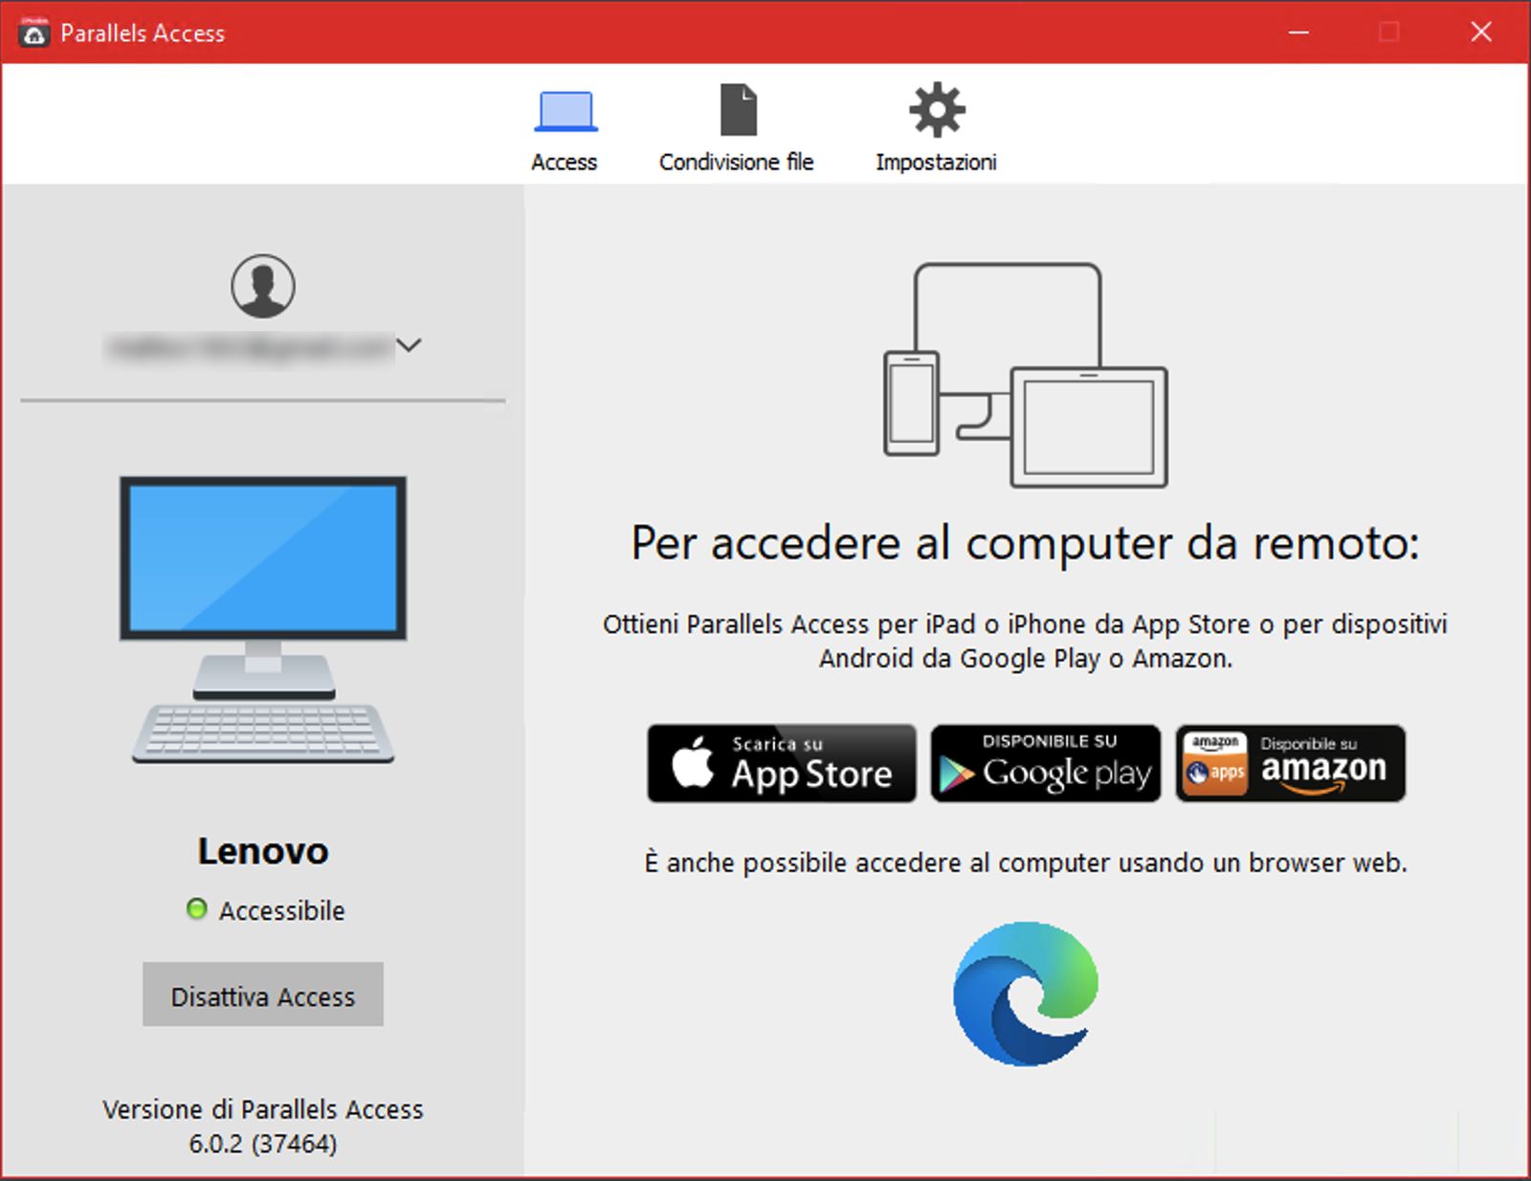Open the Amazon Appstore download badge
Viewport: 1531px width, 1181px height.
coord(1291,763)
